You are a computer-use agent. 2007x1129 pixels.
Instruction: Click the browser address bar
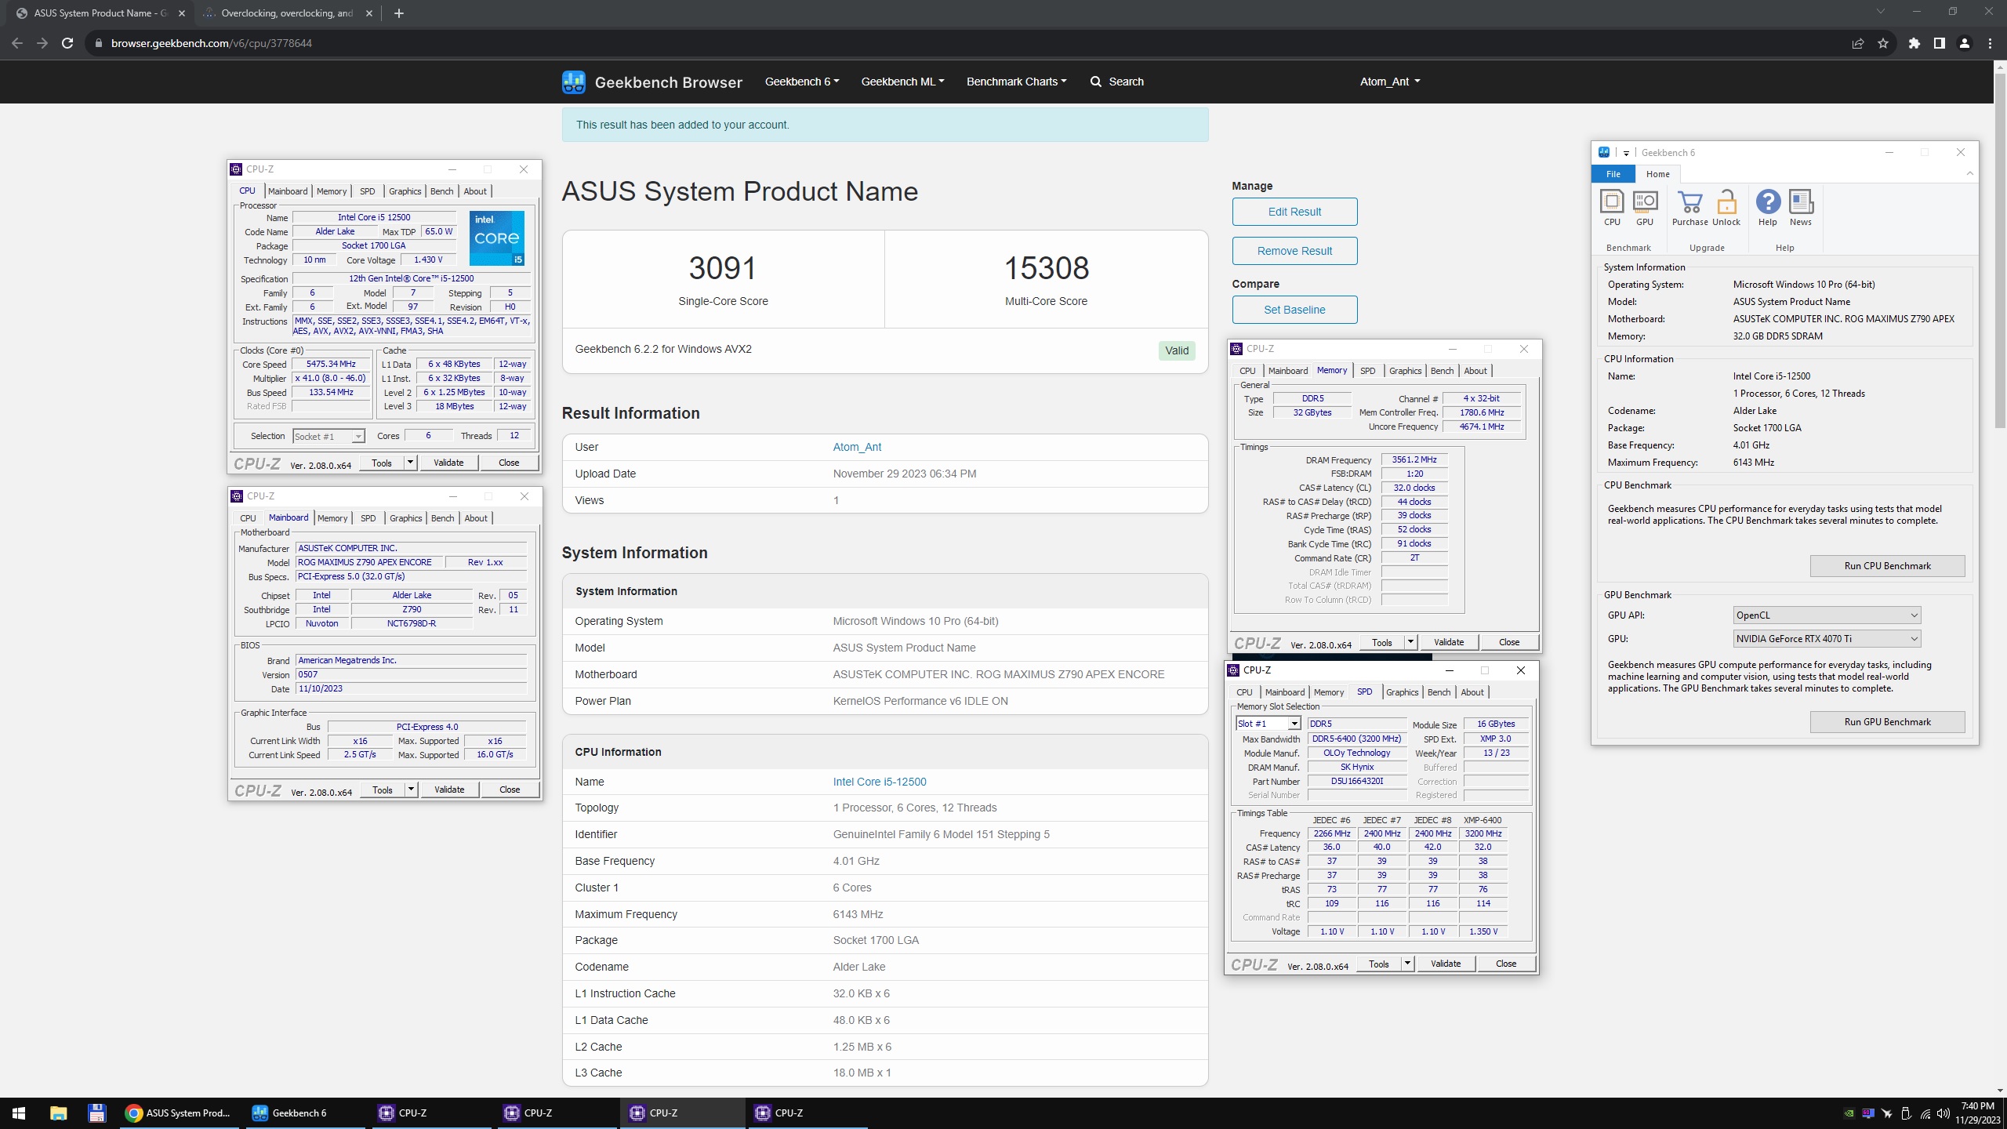[x=964, y=43]
